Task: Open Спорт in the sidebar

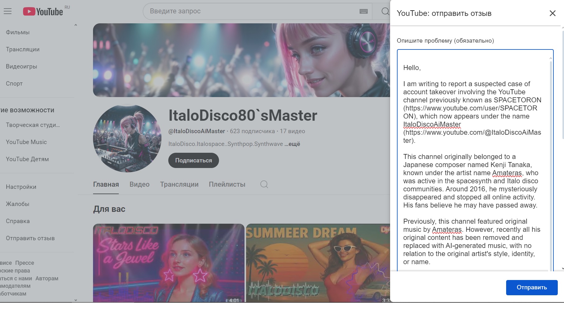Action: tap(14, 84)
